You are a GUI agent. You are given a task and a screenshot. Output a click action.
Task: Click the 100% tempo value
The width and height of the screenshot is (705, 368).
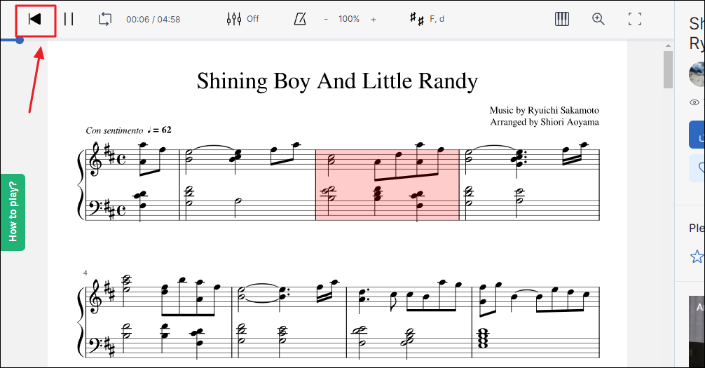pyautogui.click(x=349, y=19)
